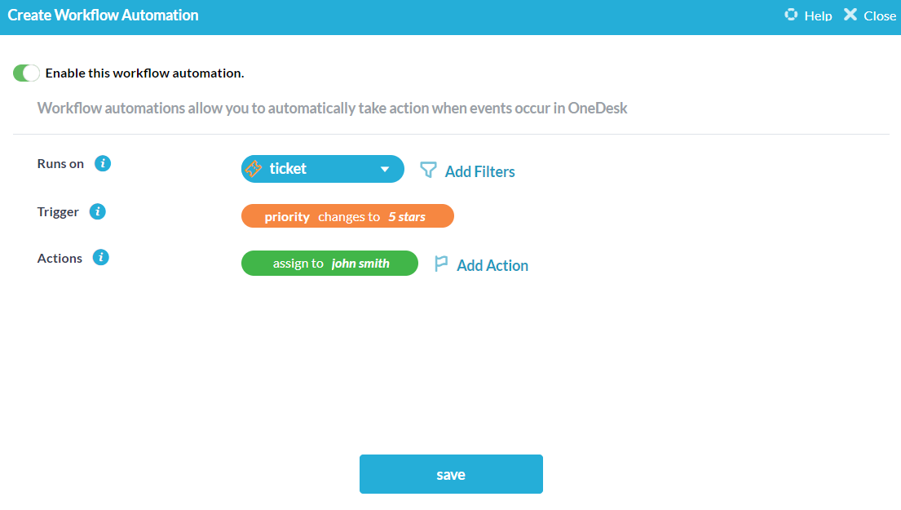Click the X icon beside Close

click(850, 15)
